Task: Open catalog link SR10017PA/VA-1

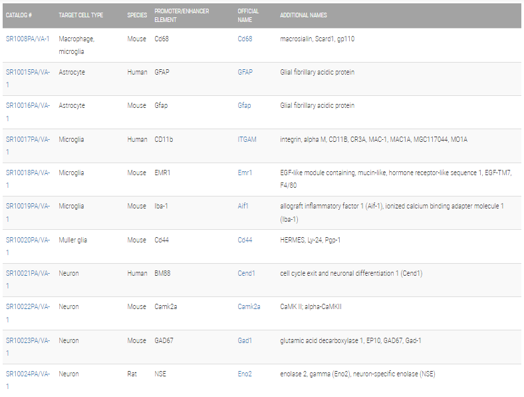Action: tap(28, 146)
